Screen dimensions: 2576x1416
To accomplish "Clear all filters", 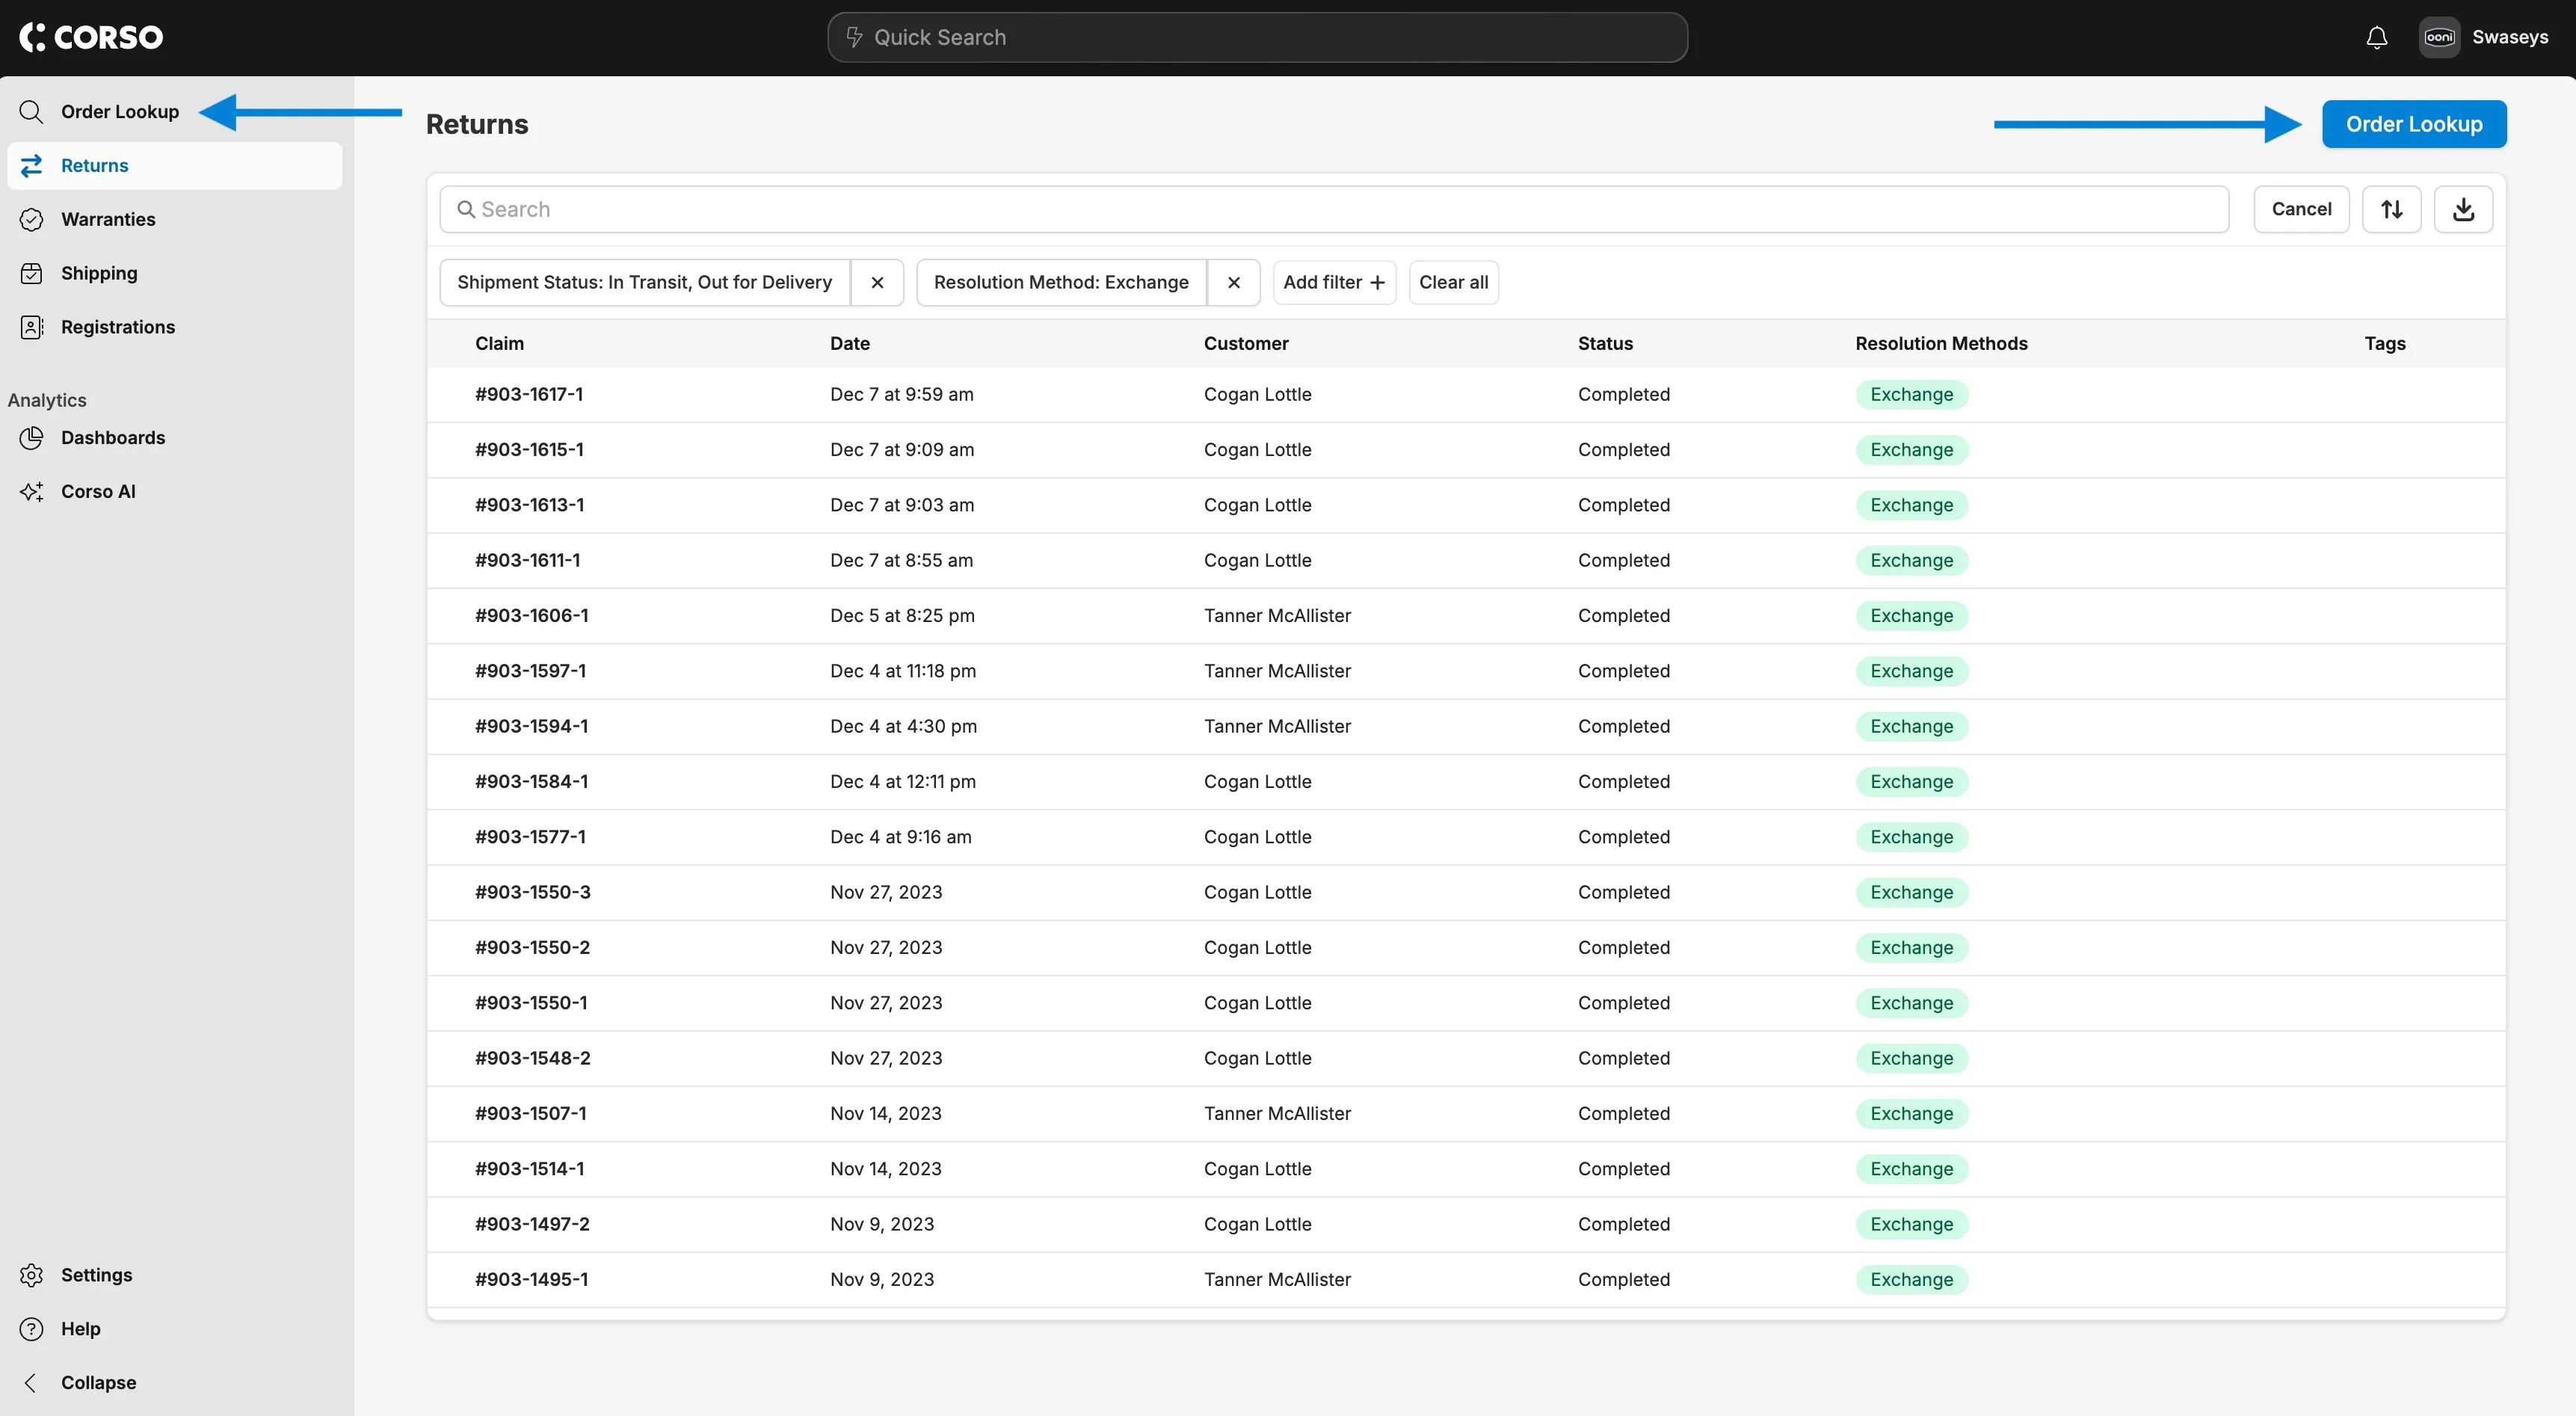I will [1453, 282].
